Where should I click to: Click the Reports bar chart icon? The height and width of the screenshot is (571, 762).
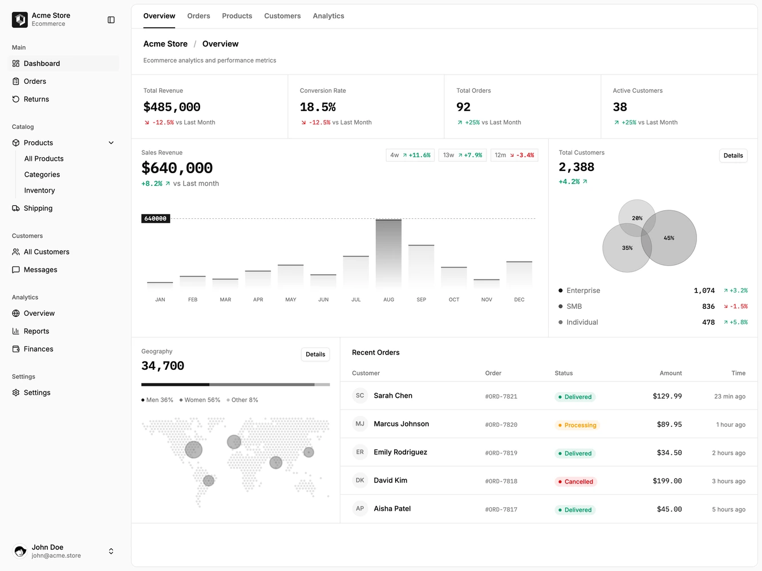coord(16,331)
